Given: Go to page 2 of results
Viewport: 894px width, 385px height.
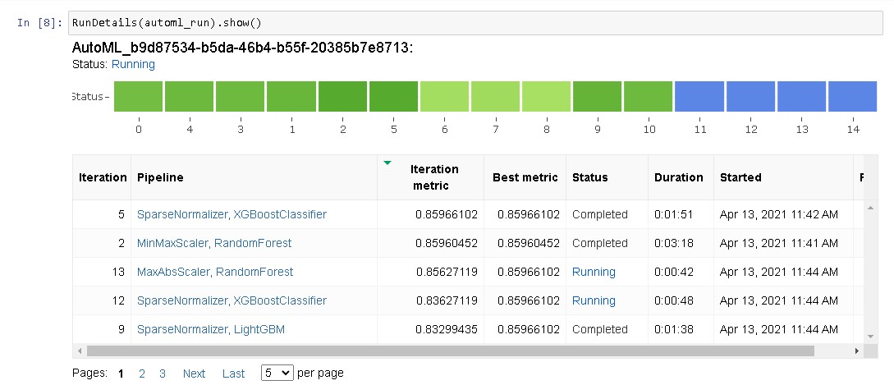Looking at the screenshot, I should click(142, 374).
